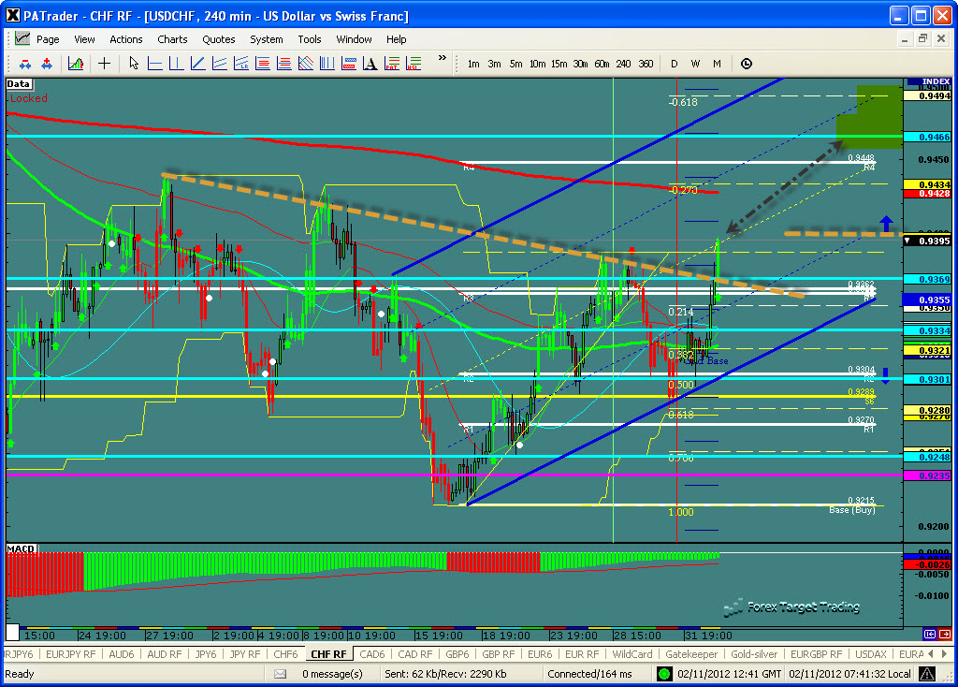Switch chart to 60m timeframe

(602, 64)
